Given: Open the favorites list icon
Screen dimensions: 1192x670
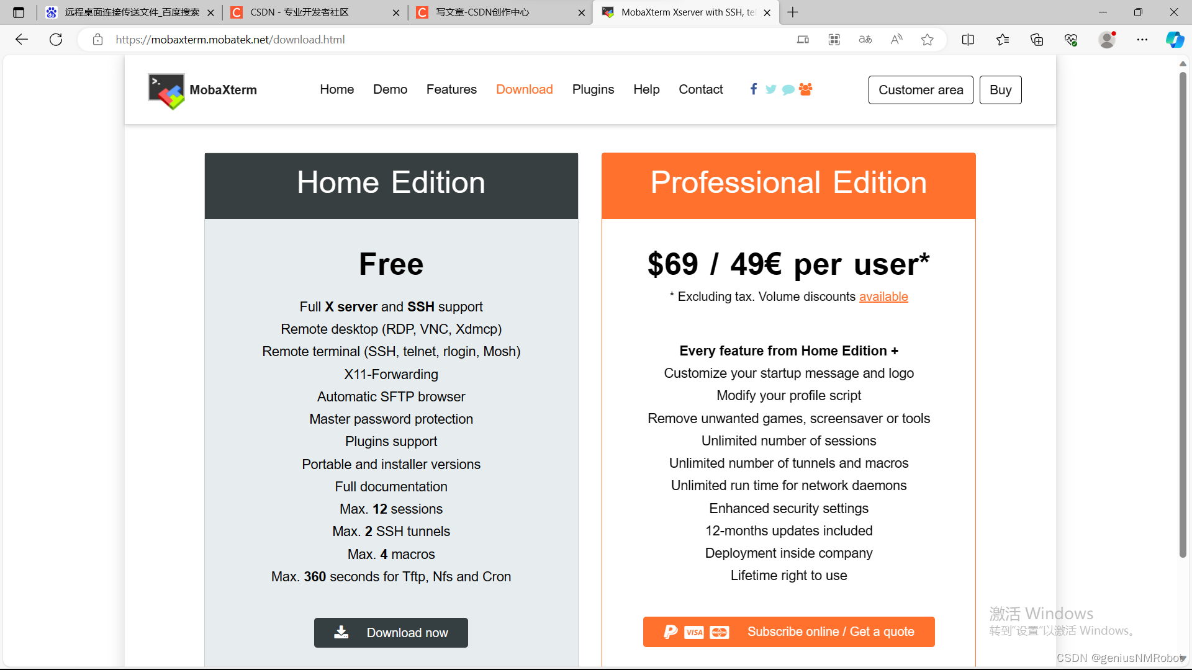Looking at the screenshot, I should pyautogui.click(x=1002, y=40).
